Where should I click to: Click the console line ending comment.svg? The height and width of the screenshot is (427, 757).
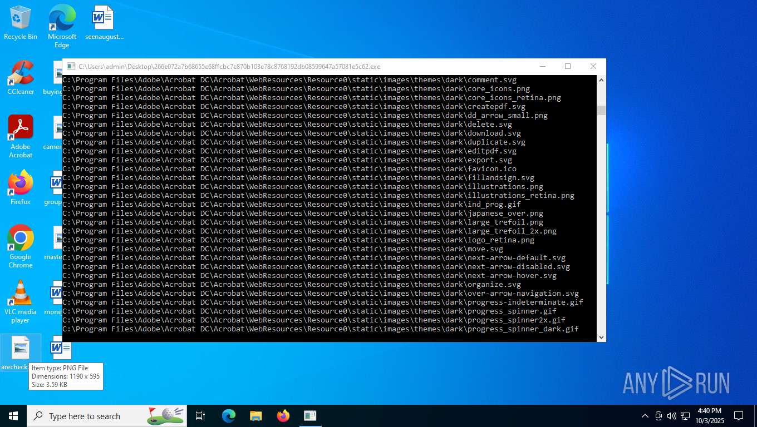[289, 80]
